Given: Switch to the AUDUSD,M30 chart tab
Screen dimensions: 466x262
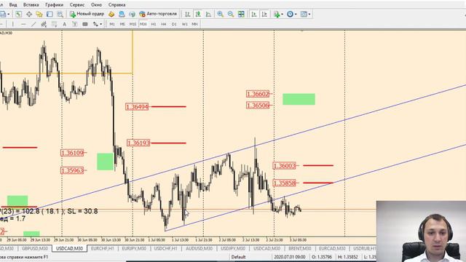Looking at the screenshot, I should (199, 248).
